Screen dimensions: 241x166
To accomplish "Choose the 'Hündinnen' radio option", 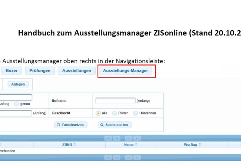I will pos(136,113).
